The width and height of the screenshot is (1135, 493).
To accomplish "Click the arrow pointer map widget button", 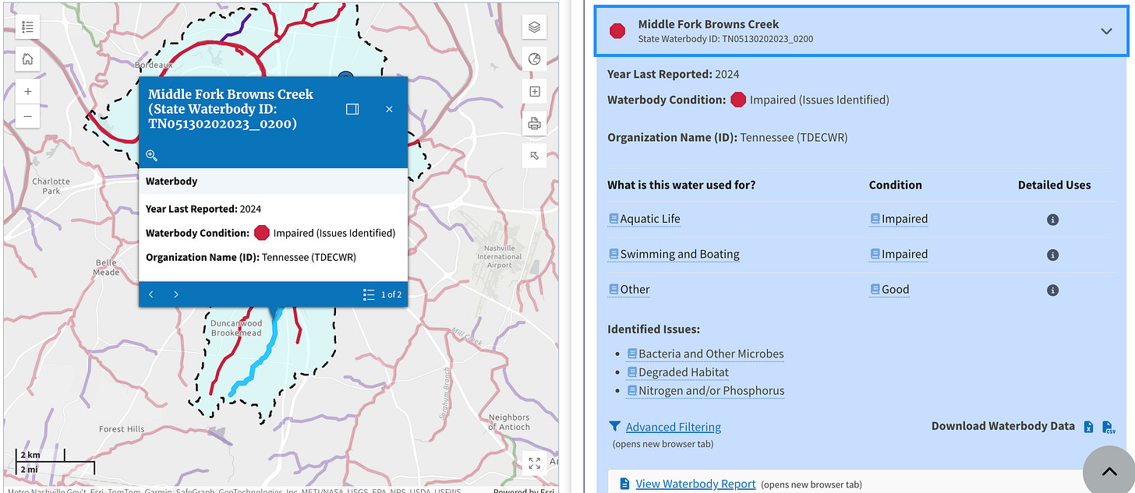I will 534,155.
